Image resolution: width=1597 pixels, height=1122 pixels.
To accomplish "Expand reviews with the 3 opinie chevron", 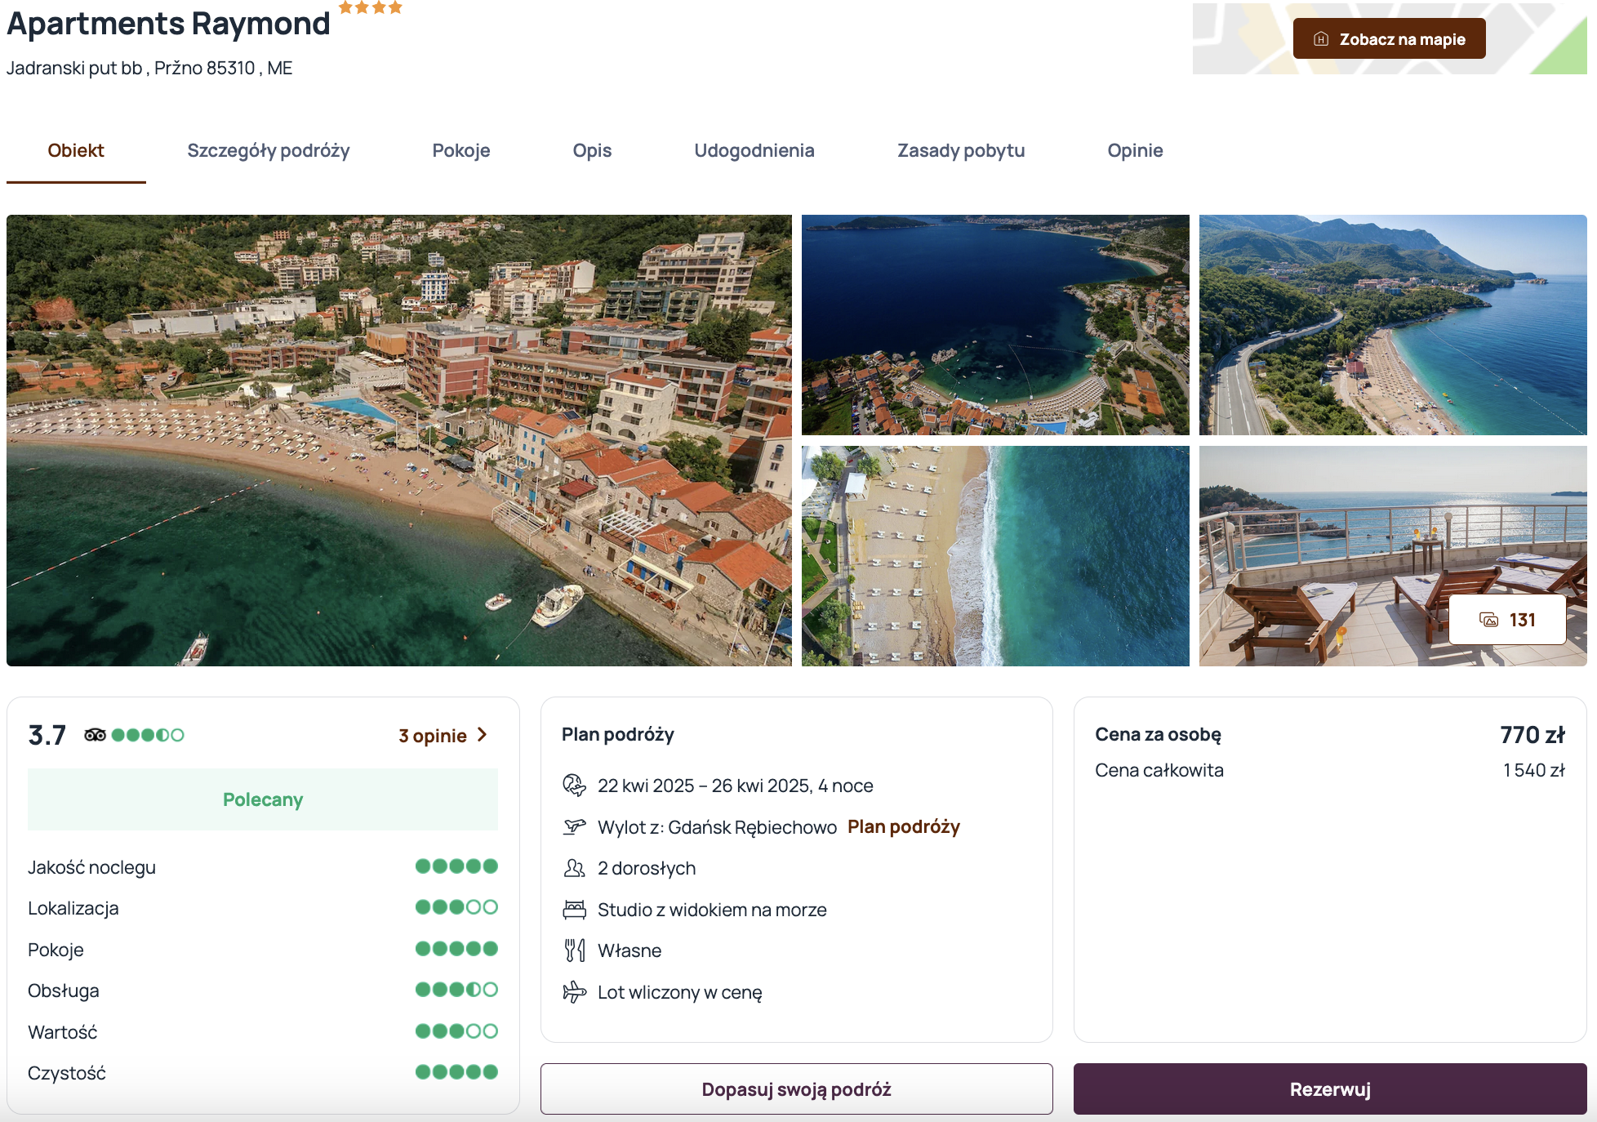I will [482, 735].
